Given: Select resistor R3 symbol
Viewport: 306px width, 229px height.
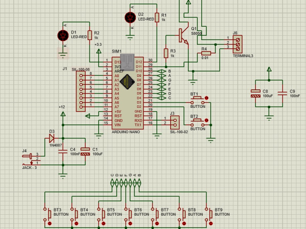Looking at the screenshot, I should (x=166, y=53).
